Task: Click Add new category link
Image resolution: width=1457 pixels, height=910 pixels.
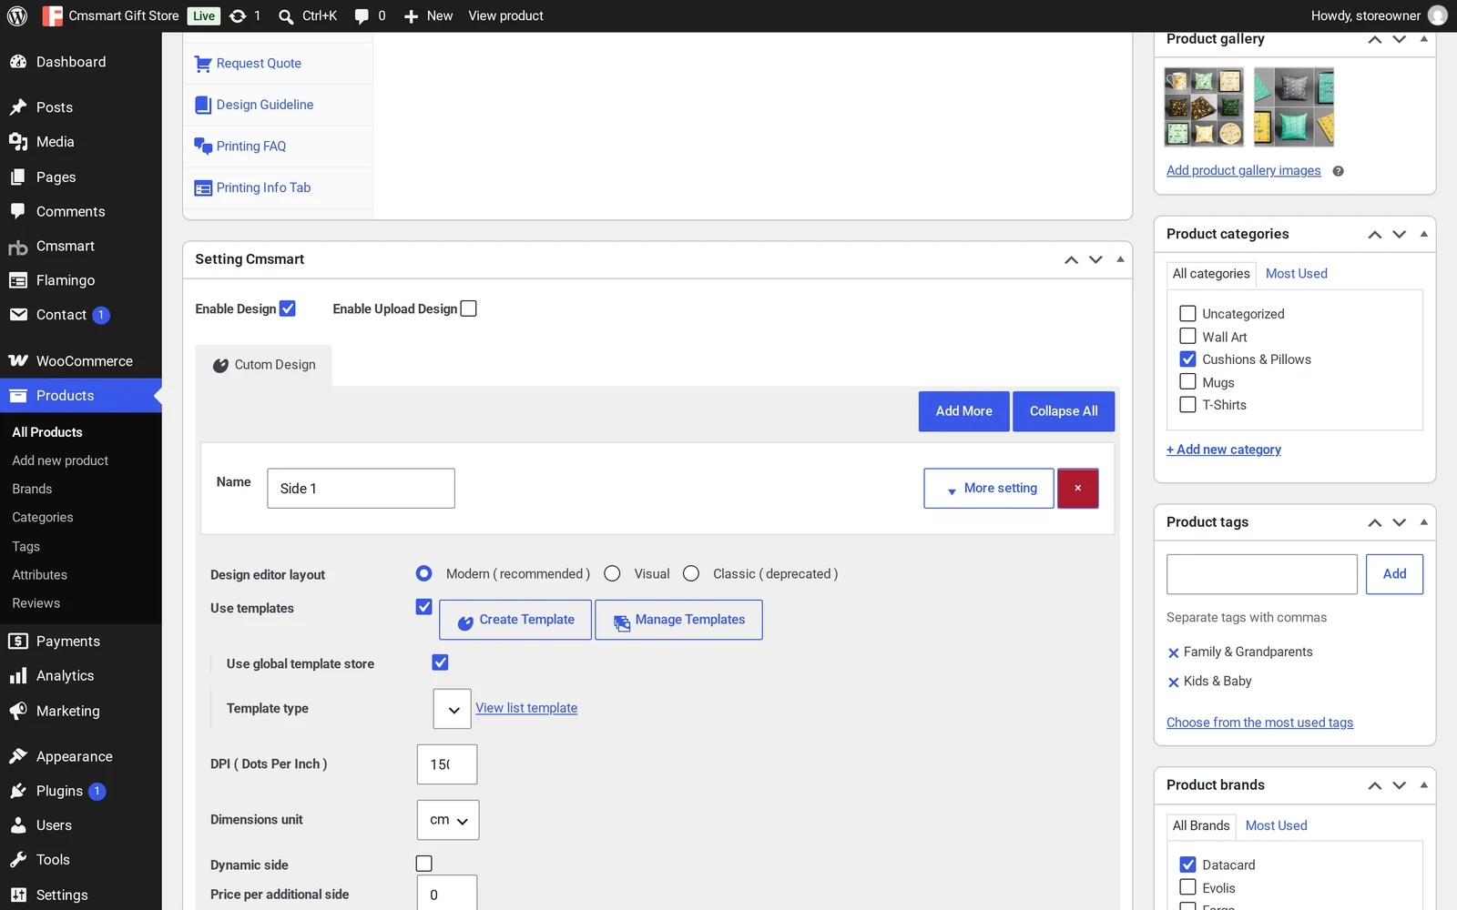Action: tap(1224, 450)
